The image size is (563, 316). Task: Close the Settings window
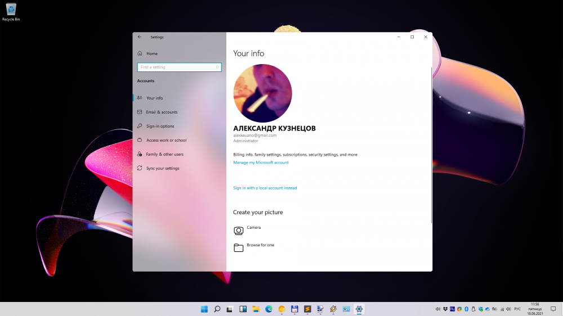(426, 37)
